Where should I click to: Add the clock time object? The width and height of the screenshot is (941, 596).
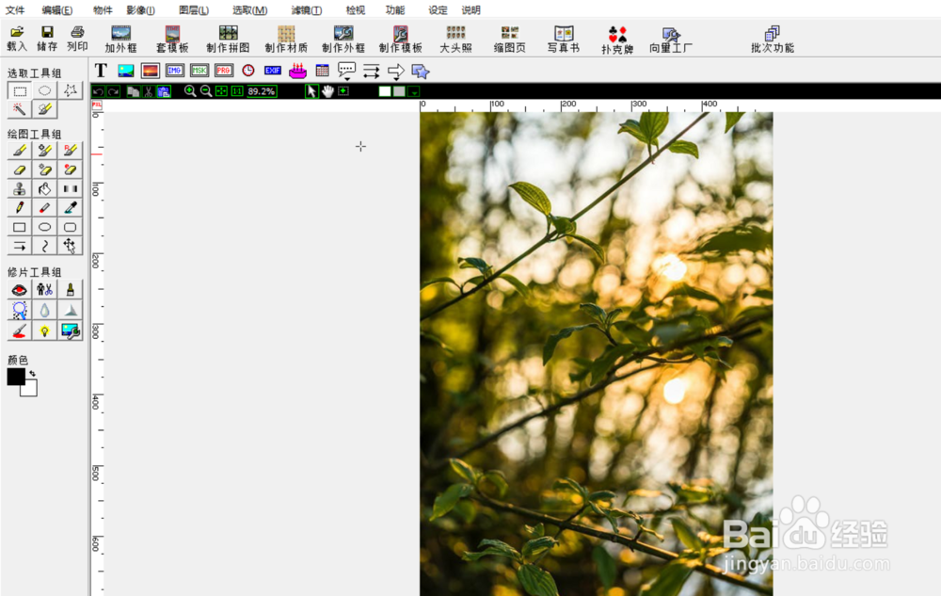tap(247, 71)
